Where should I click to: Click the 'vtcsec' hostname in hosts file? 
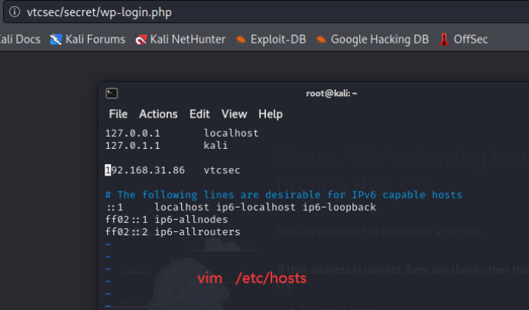(222, 170)
